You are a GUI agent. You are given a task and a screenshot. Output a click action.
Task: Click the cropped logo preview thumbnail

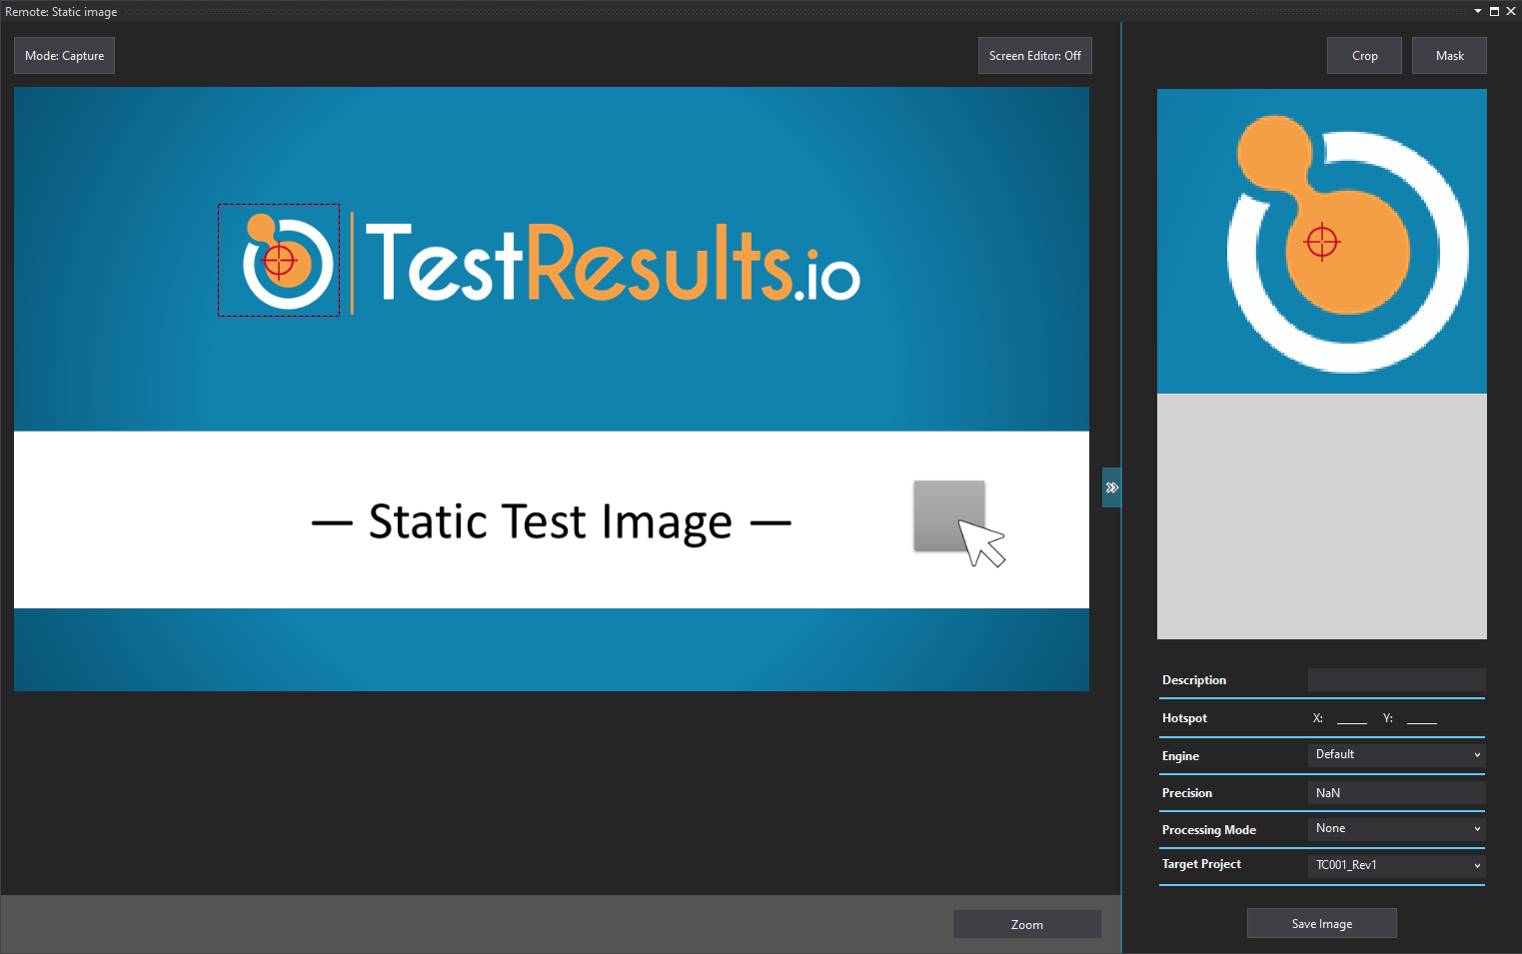(x=1321, y=241)
